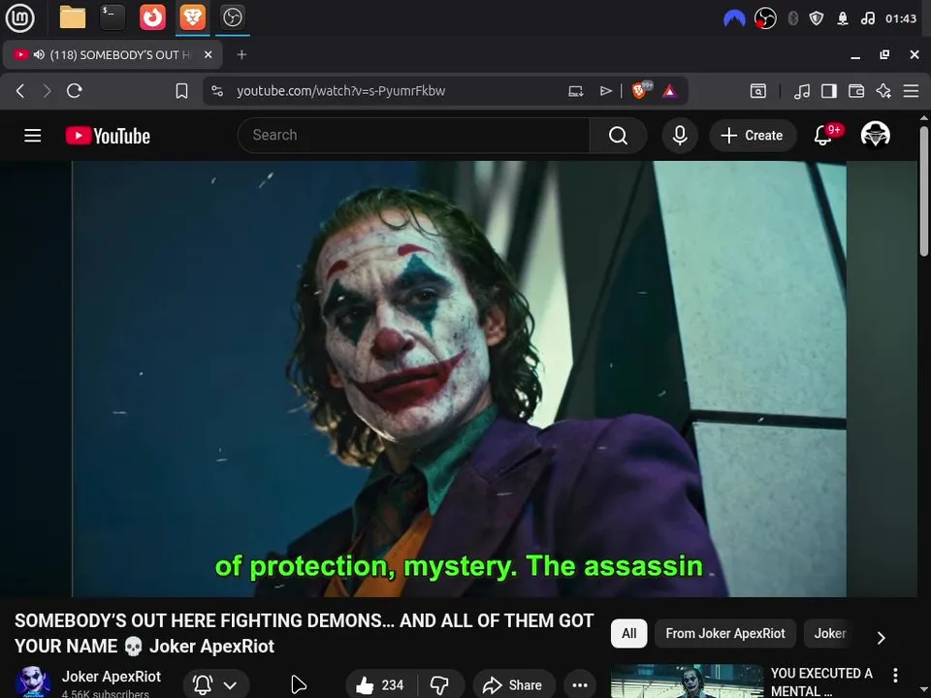The height and width of the screenshot is (698, 931).
Task: Search with your voice microphone button
Action: click(680, 136)
